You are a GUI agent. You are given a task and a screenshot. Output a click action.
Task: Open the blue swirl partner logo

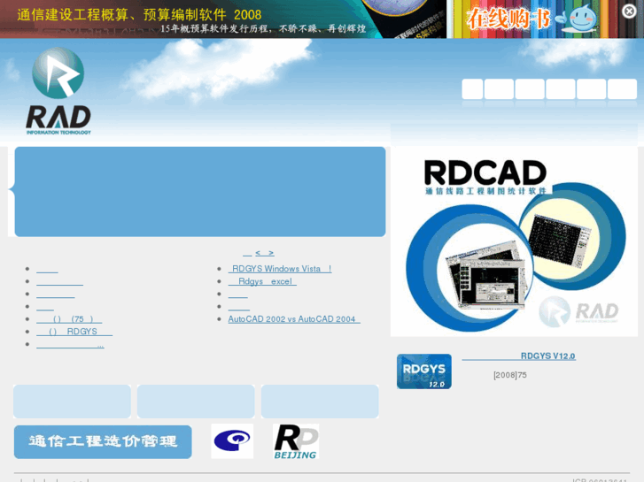[232, 441]
